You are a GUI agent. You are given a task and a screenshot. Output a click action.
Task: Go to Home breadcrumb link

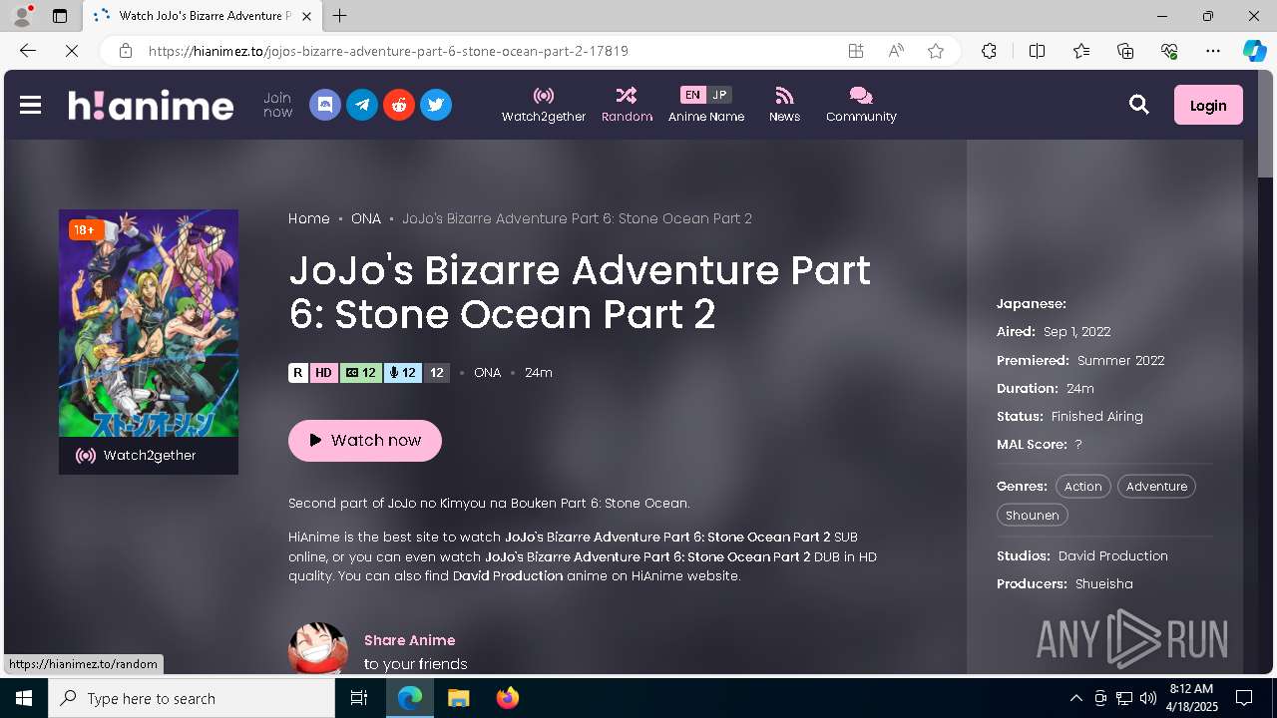click(x=309, y=218)
